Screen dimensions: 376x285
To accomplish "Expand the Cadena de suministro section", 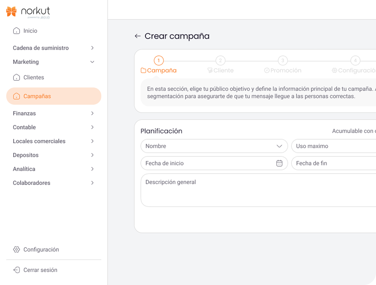I will pos(92,48).
